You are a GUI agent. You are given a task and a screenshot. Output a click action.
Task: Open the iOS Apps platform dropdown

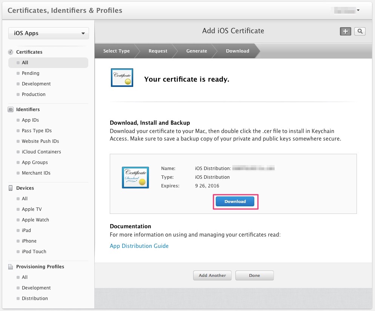pyautogui.click(x=49, y=33)
